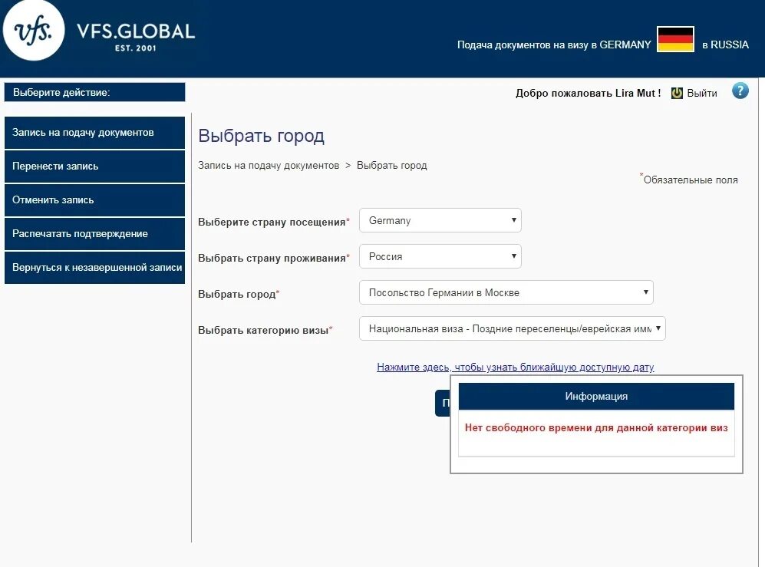Open Запись на подачу документов menu item
Viewport: 765px width, 567px height.
[x=94, y=133]
